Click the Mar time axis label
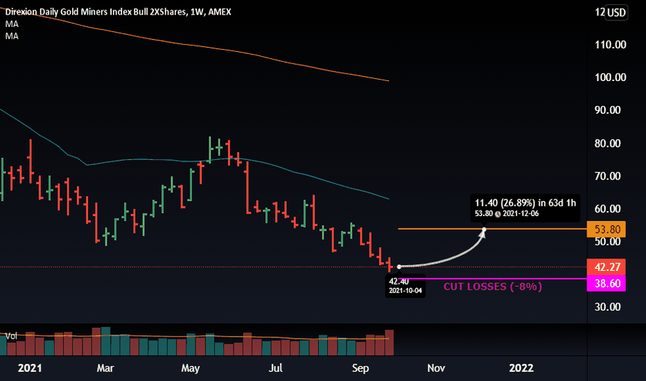Screen dimensions: 646x381 105,368
